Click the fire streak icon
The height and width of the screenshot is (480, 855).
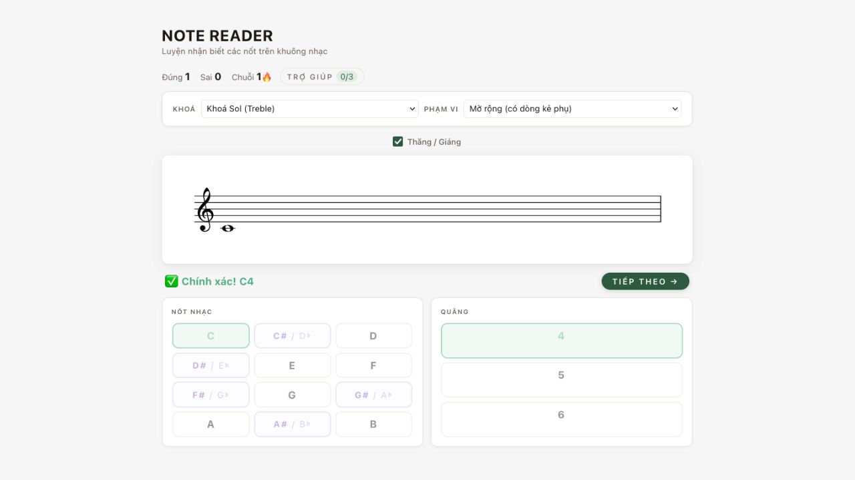(x=267, y=77)
